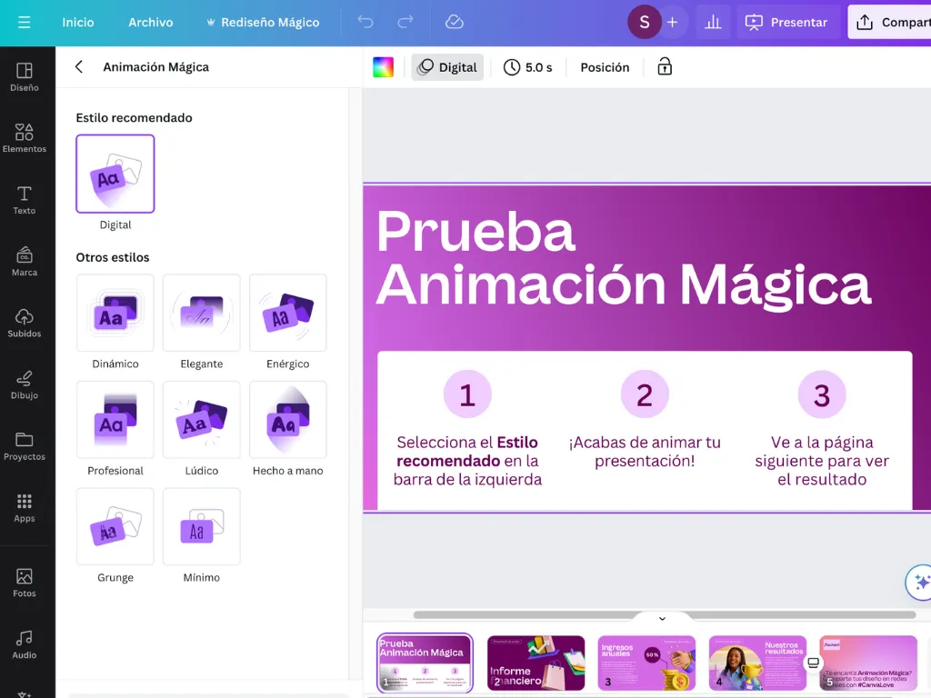Open the Proyectos folder panel
Viewport: 931px width, 698px height.
coord(25,446)
